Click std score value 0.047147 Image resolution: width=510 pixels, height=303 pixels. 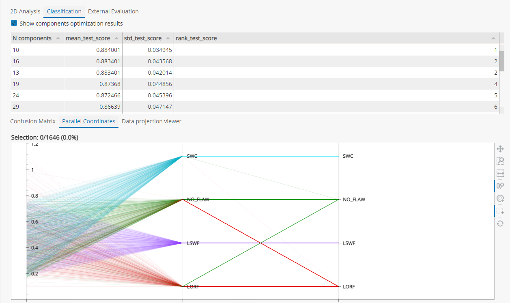click(160, 107)
